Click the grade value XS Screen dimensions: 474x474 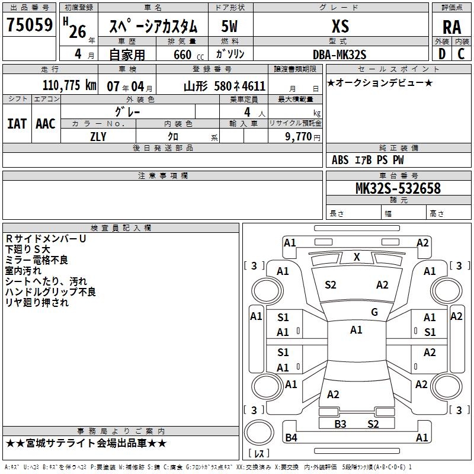pyautogui.click(x=340, y=26)
